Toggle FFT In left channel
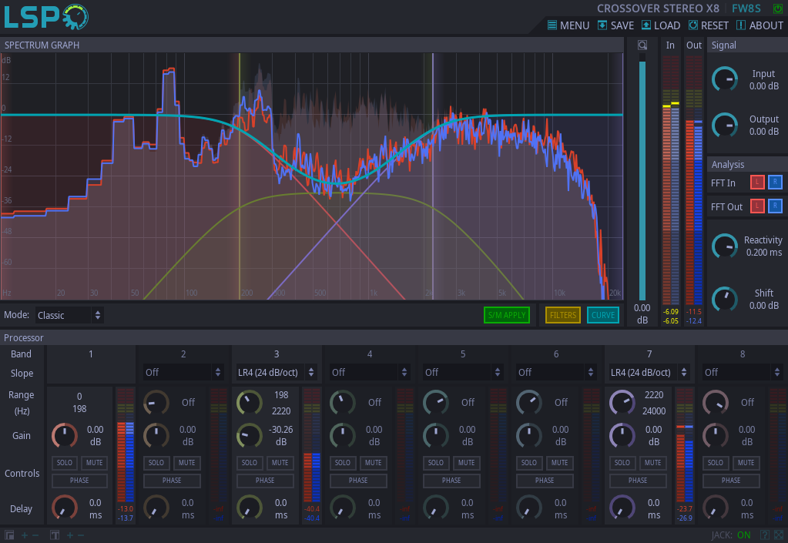The width and height of the screenshot is (788, 543). click(x=757, y=183)
